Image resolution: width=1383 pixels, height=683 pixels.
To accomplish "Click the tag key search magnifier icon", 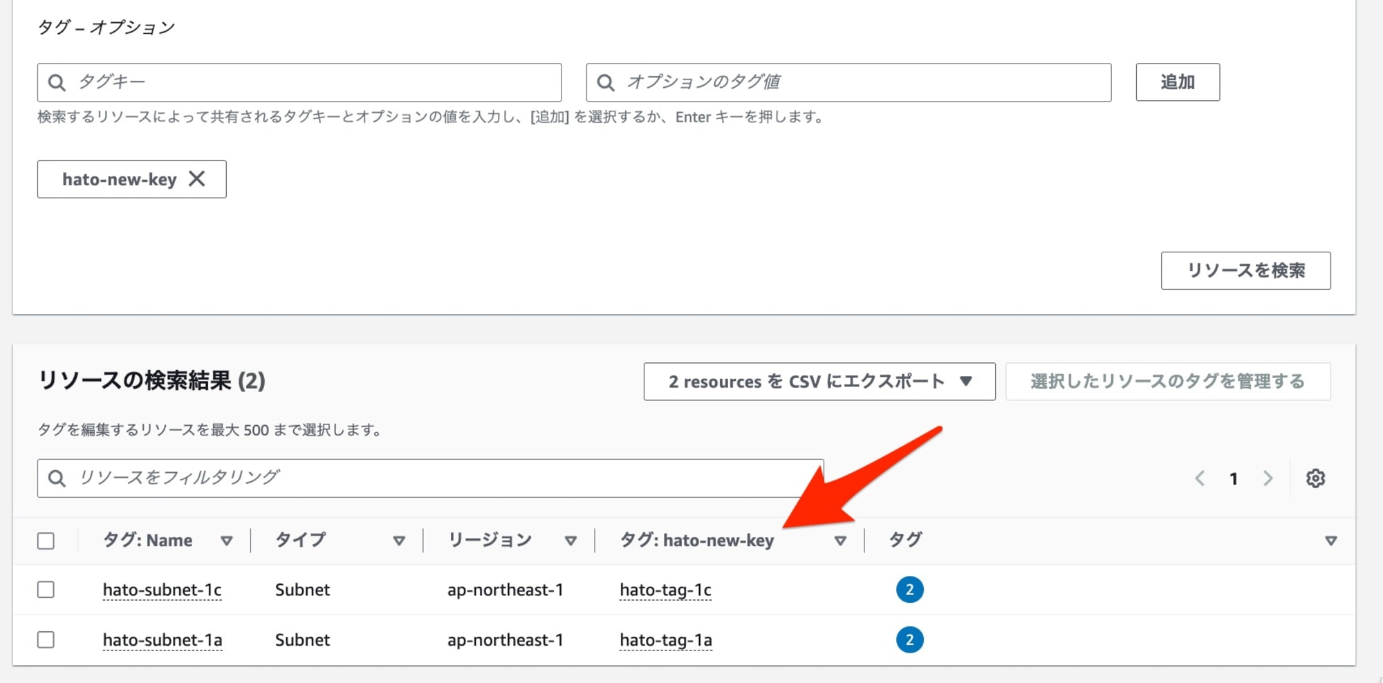I will pos(57,83).
